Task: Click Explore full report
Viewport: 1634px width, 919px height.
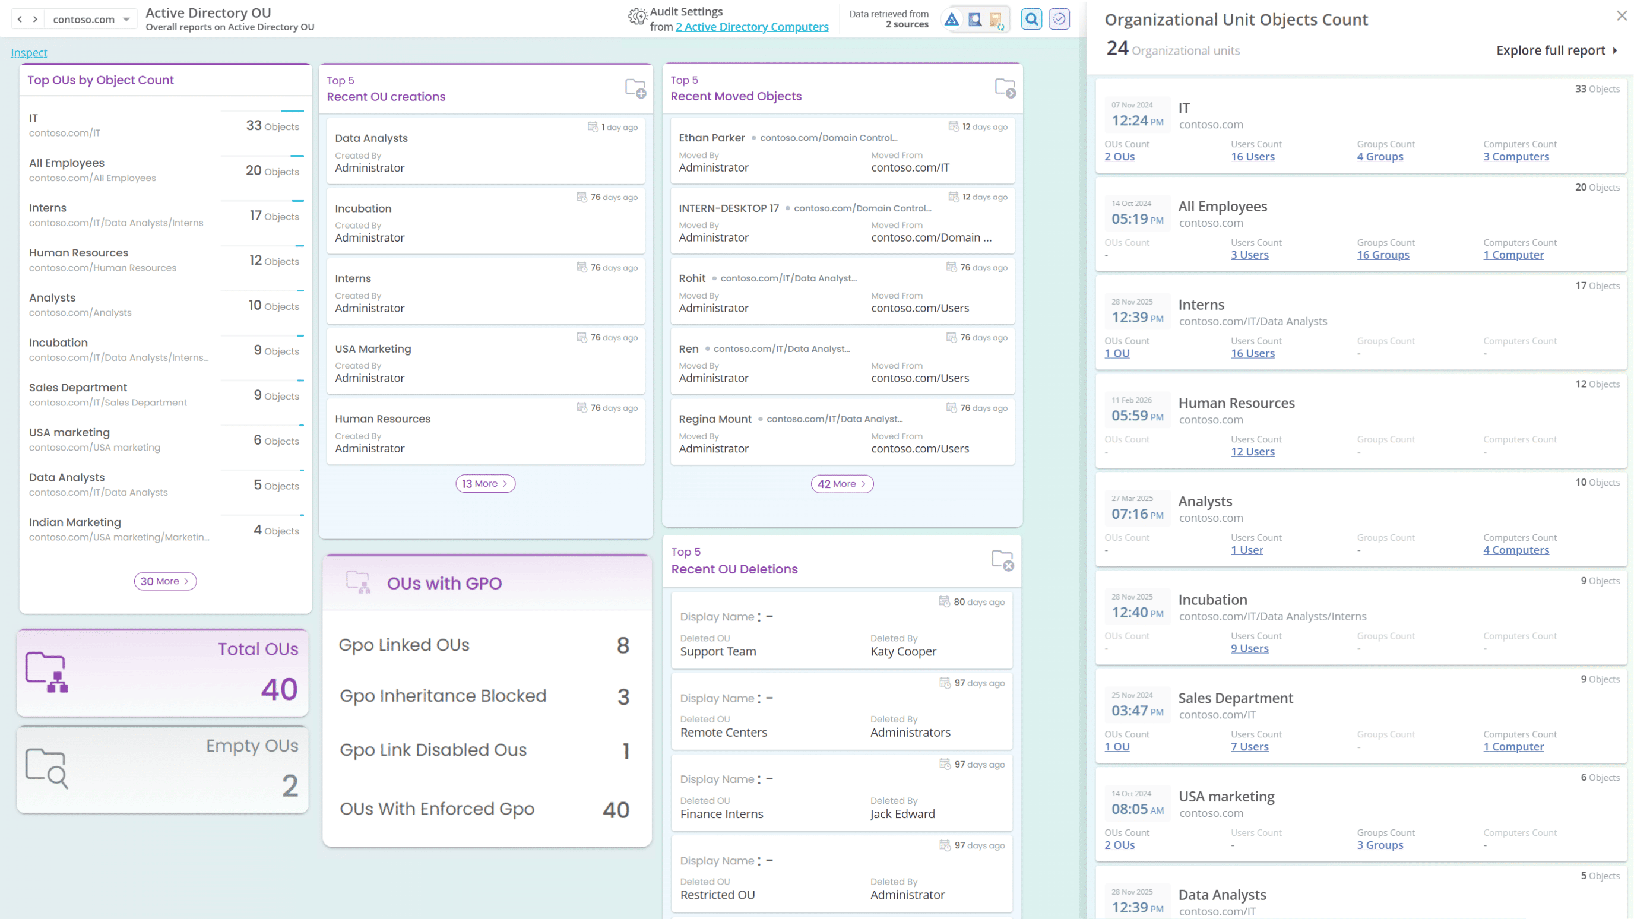Action: point(1556,50)
